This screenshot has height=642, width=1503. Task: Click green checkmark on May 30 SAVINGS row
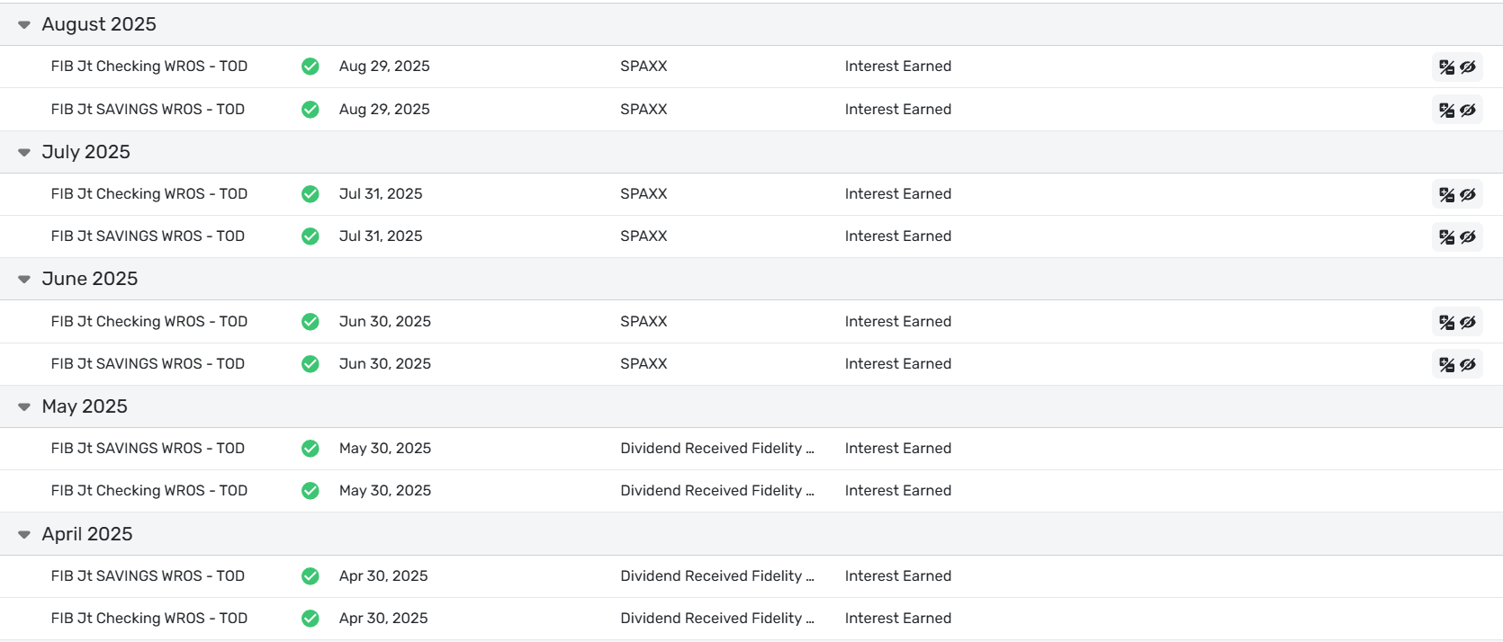tap(310, 449)
